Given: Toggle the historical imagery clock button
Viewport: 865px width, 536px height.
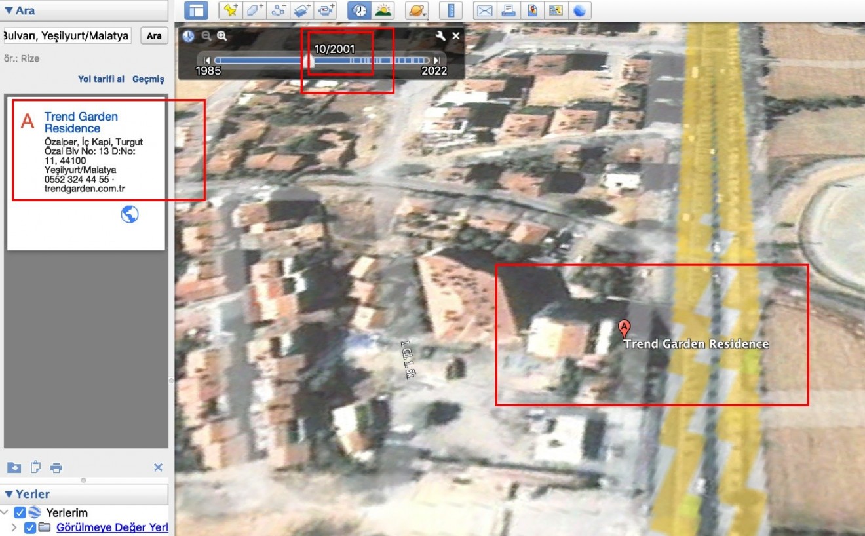Looking at the screenshot, I should coord(358,10).
